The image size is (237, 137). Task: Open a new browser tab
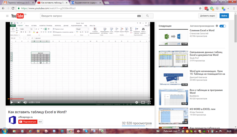(107, 3)
